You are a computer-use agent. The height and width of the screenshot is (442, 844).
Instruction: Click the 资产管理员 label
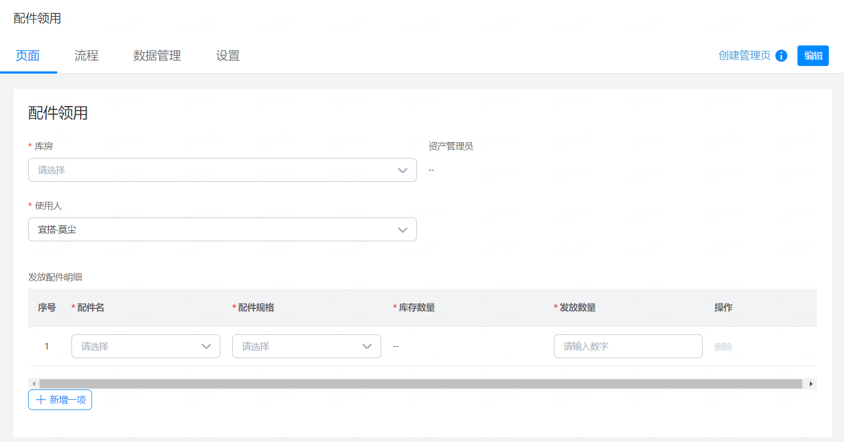coord(450,146)
